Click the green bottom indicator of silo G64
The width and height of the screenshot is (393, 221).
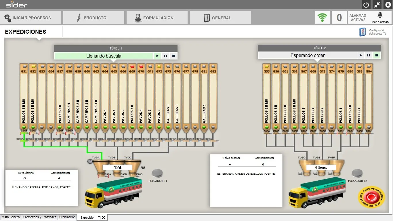point(105,127)
